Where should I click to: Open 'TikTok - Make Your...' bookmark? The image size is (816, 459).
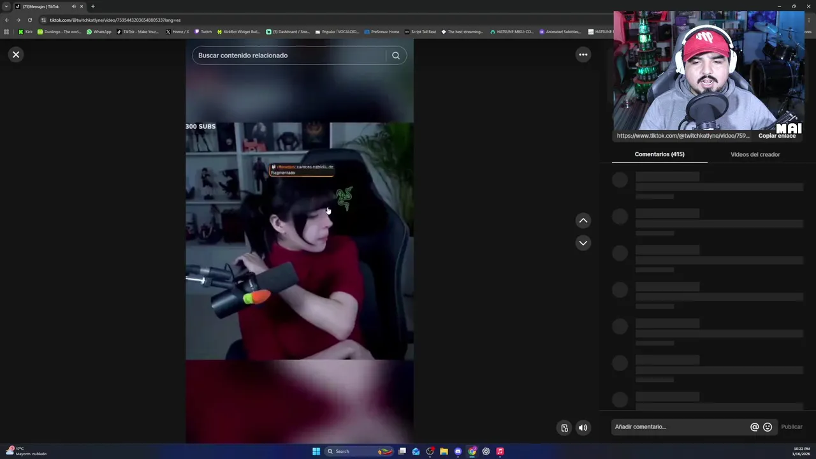point(138,31)
